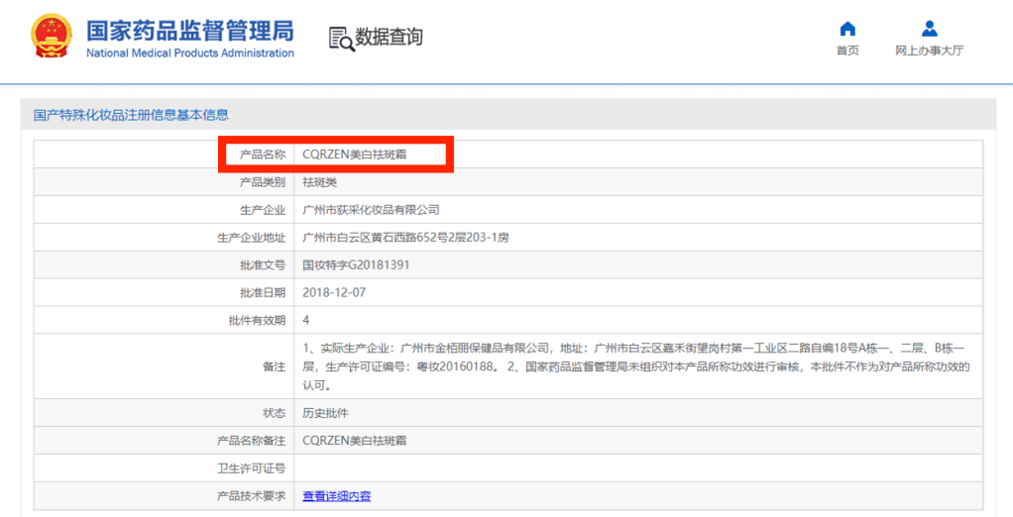
Task: Click 数据查询 heading
Action: click(x=389, y=37)
